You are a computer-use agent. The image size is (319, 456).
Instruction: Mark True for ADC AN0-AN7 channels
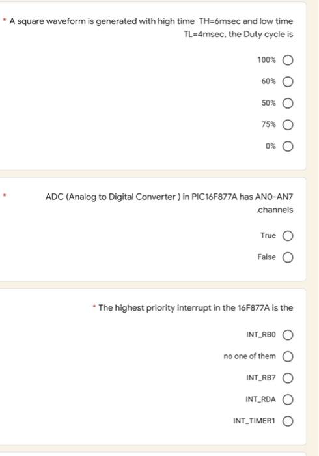[x=288, y=236]
